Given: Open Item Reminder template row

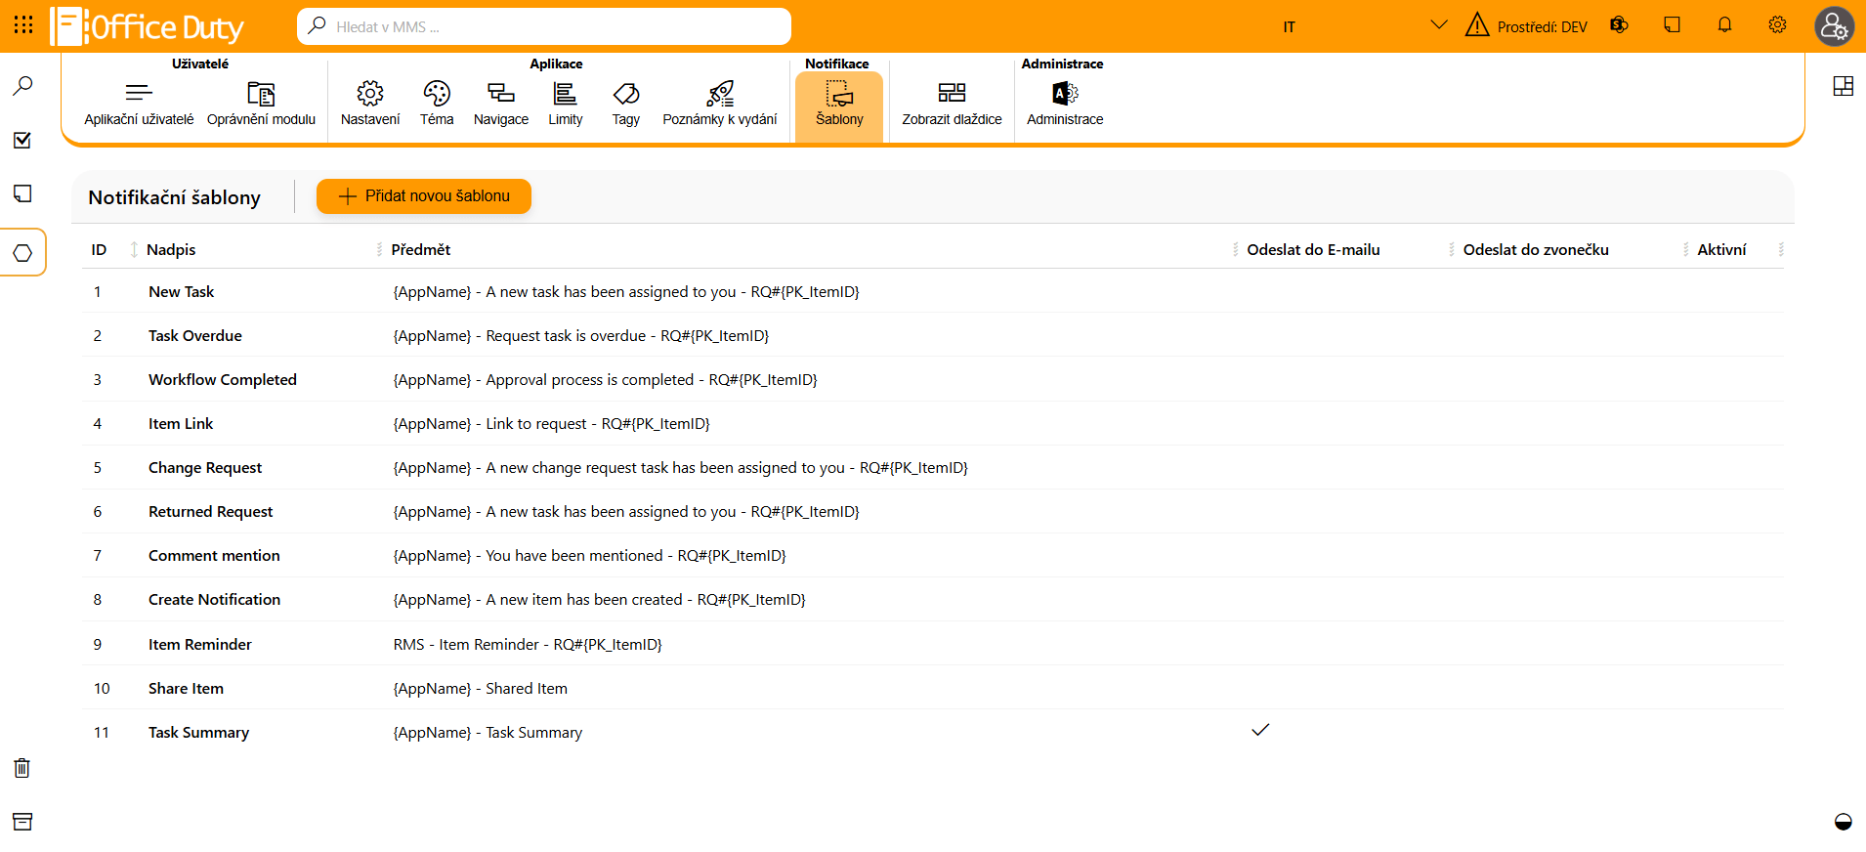Looking at the screenshot, I should [933, 644].
